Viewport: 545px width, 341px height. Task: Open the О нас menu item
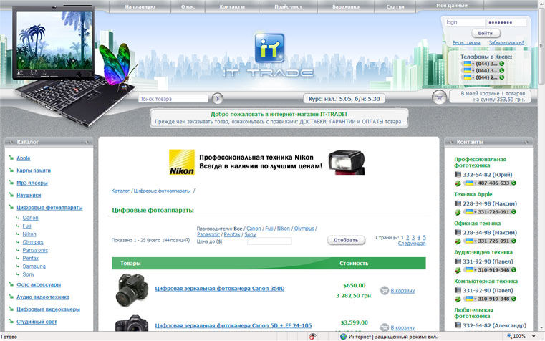coord(188,6)
